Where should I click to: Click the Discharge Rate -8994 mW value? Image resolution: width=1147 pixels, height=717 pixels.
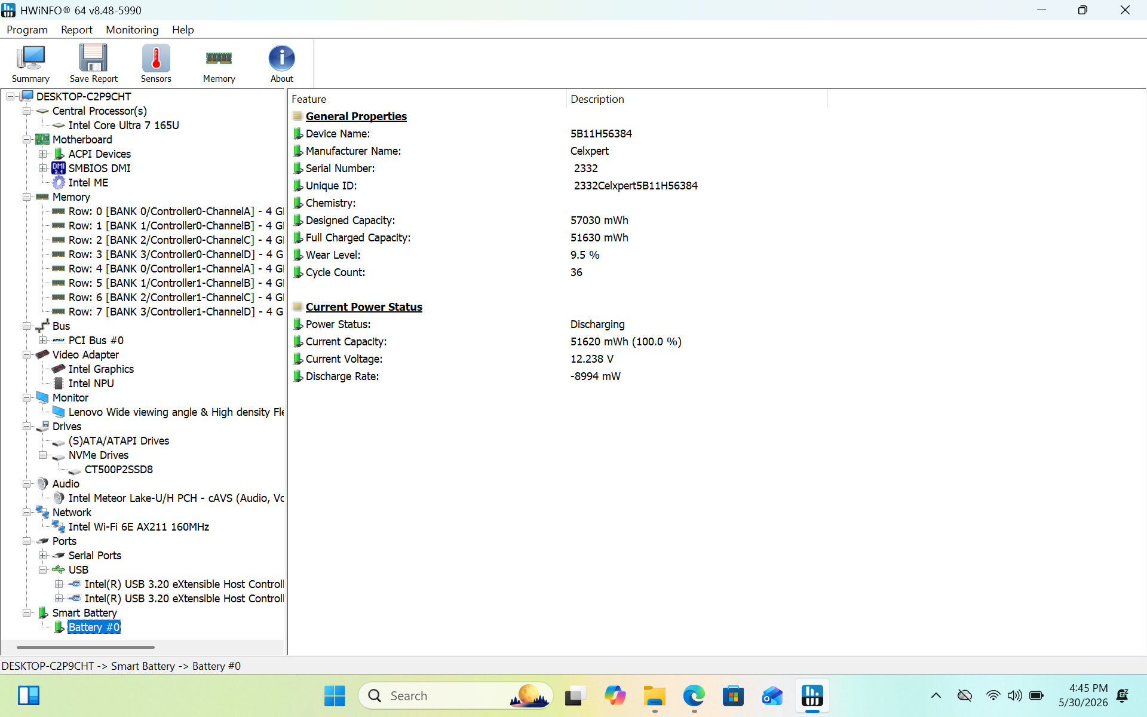point(596,376)
